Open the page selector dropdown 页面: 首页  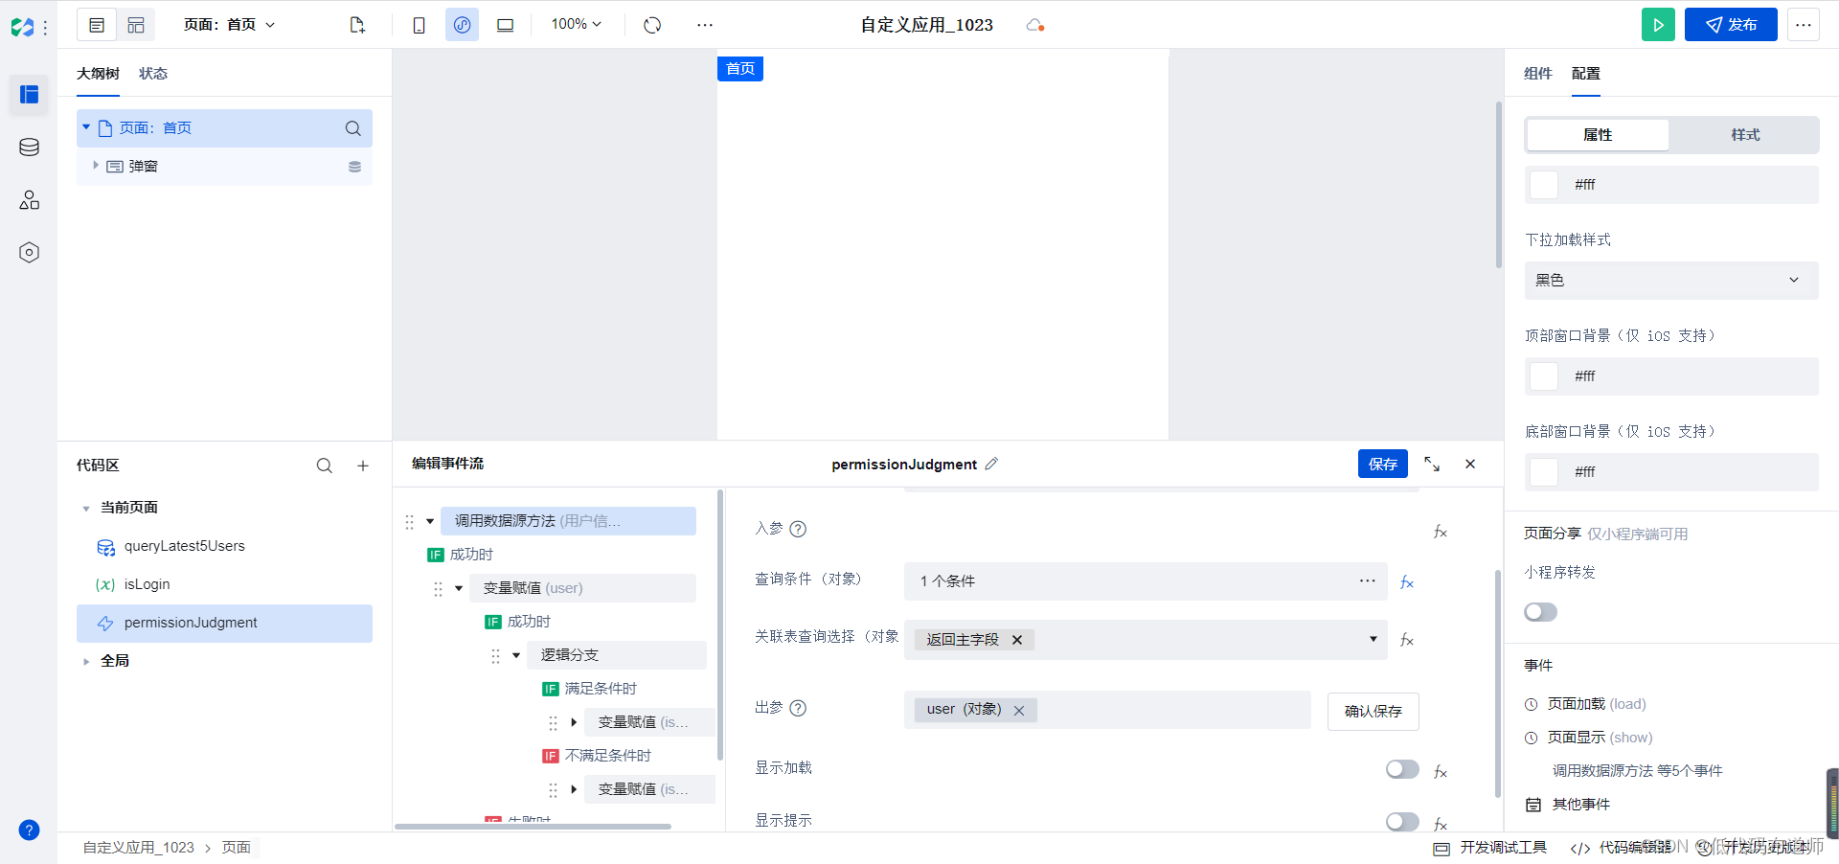[x=230, y=25]
